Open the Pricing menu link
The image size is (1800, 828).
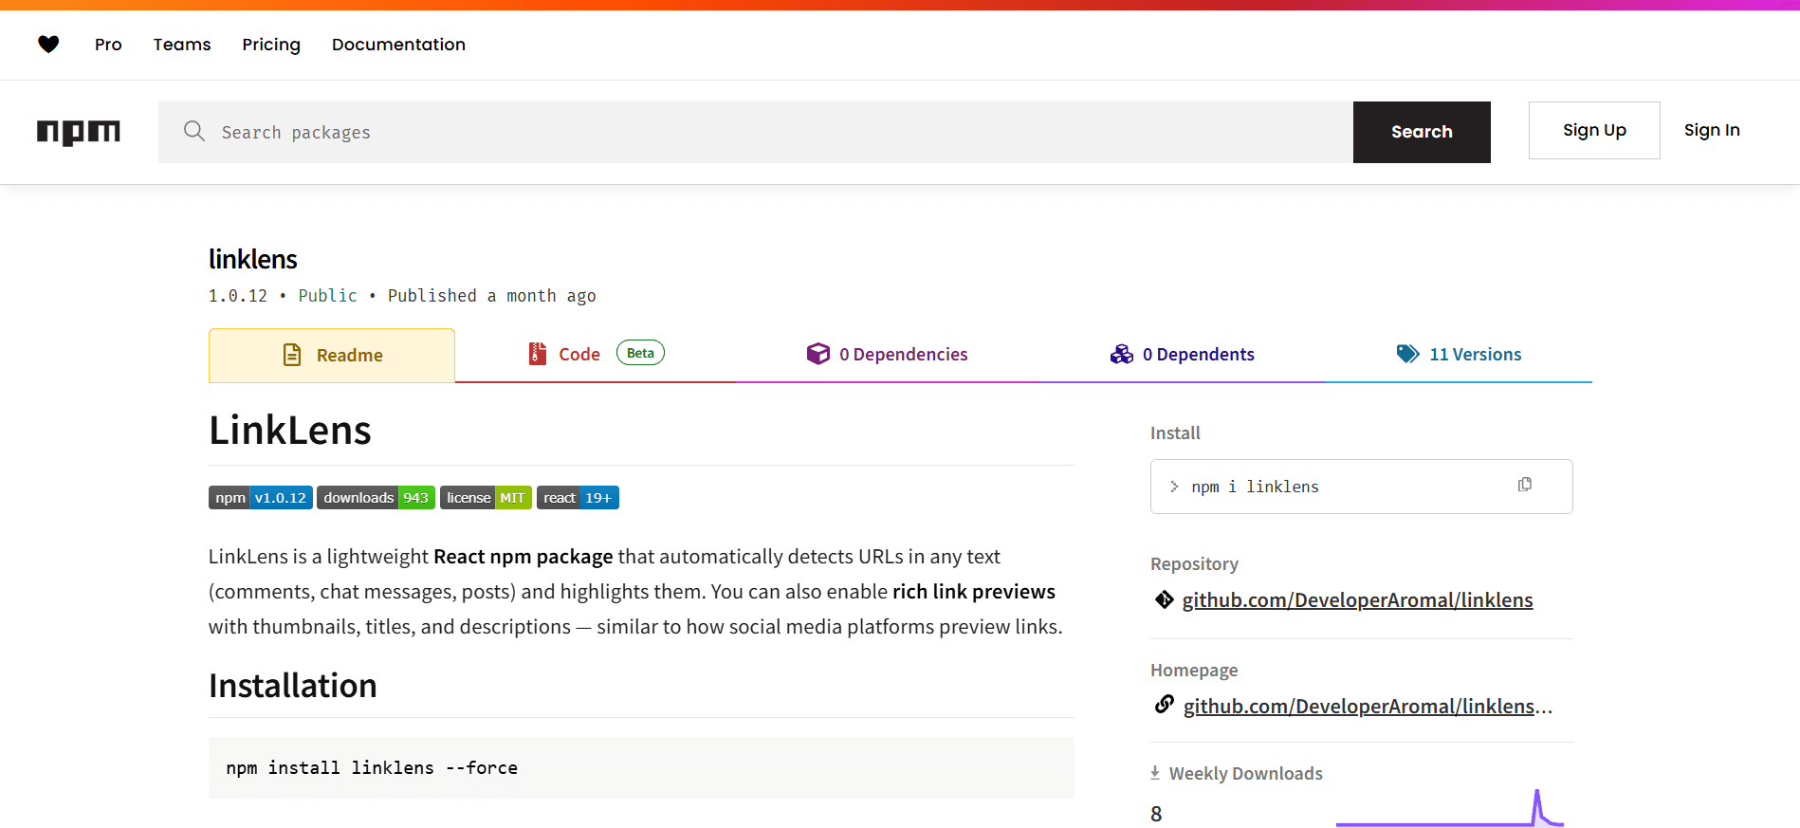click(x=271, y=45)
